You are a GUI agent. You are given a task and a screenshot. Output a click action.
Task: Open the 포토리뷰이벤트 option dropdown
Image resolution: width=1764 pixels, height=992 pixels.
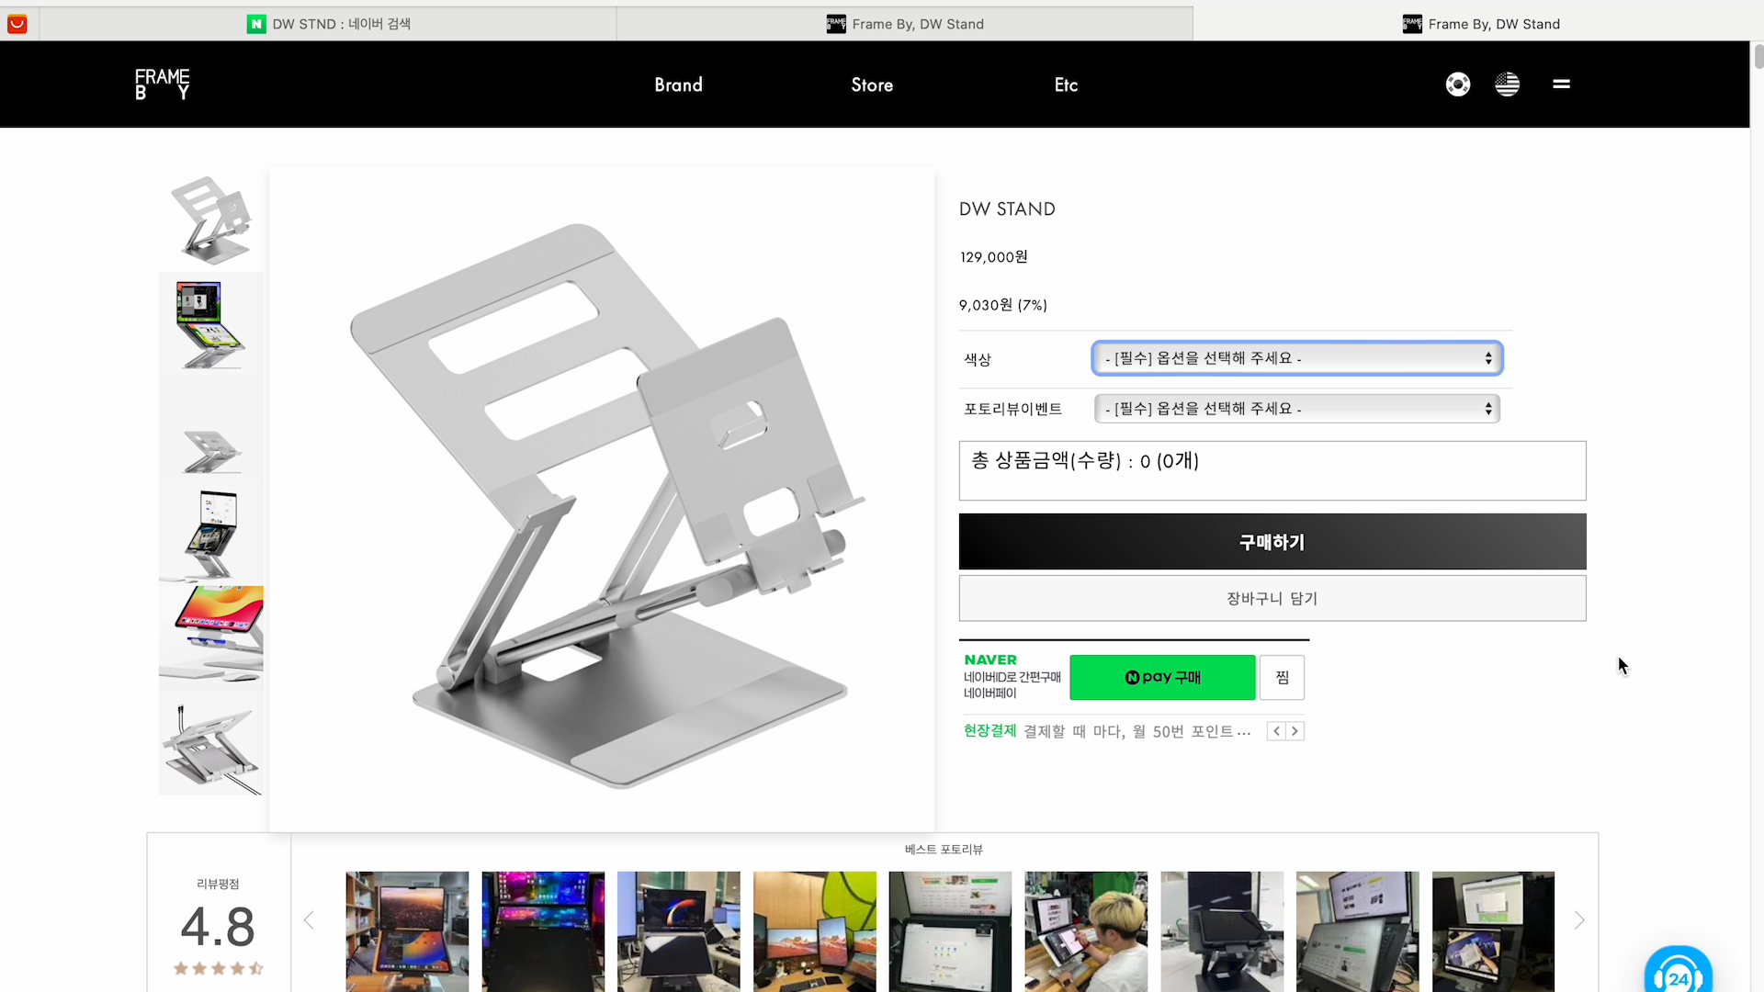tap(1296, 409)
